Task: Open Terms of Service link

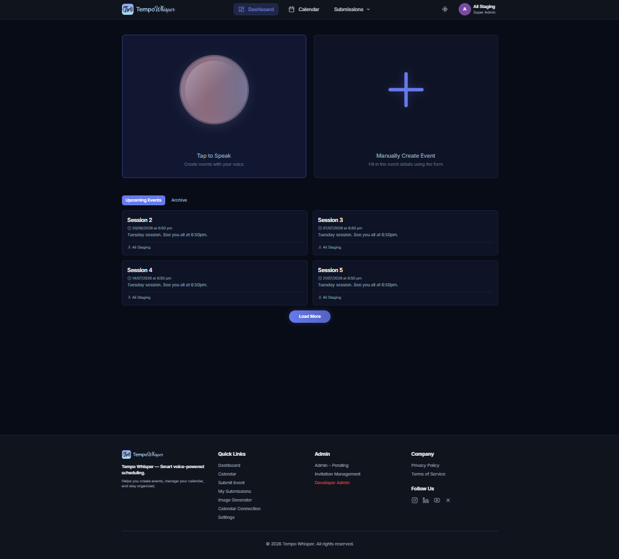Action: [x=428, y=474]
